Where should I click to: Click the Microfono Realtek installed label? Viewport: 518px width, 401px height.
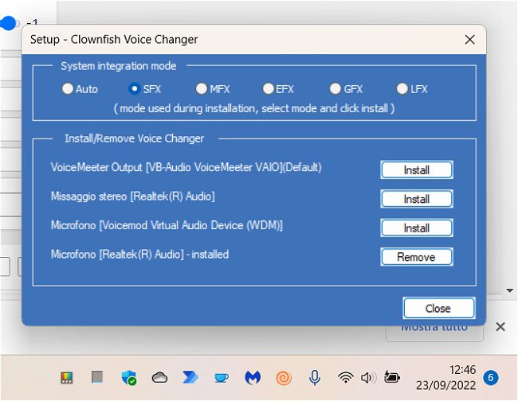coord(139,255)
